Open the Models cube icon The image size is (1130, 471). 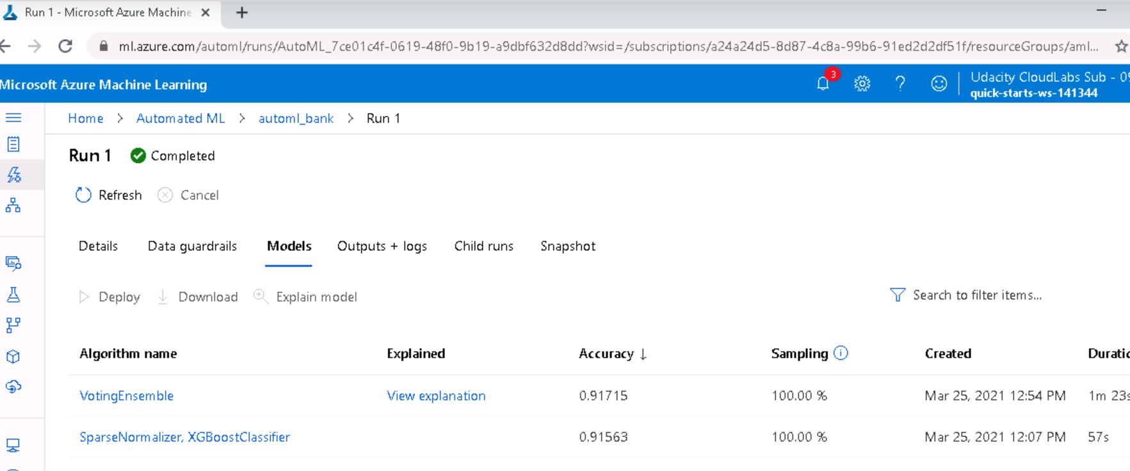13,356
